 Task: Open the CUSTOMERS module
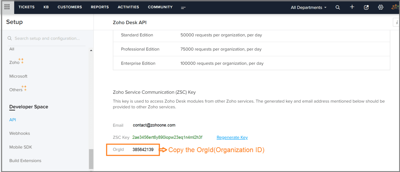pyautogui.click(x=70, y=7)
